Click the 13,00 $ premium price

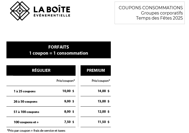(103, 101)
